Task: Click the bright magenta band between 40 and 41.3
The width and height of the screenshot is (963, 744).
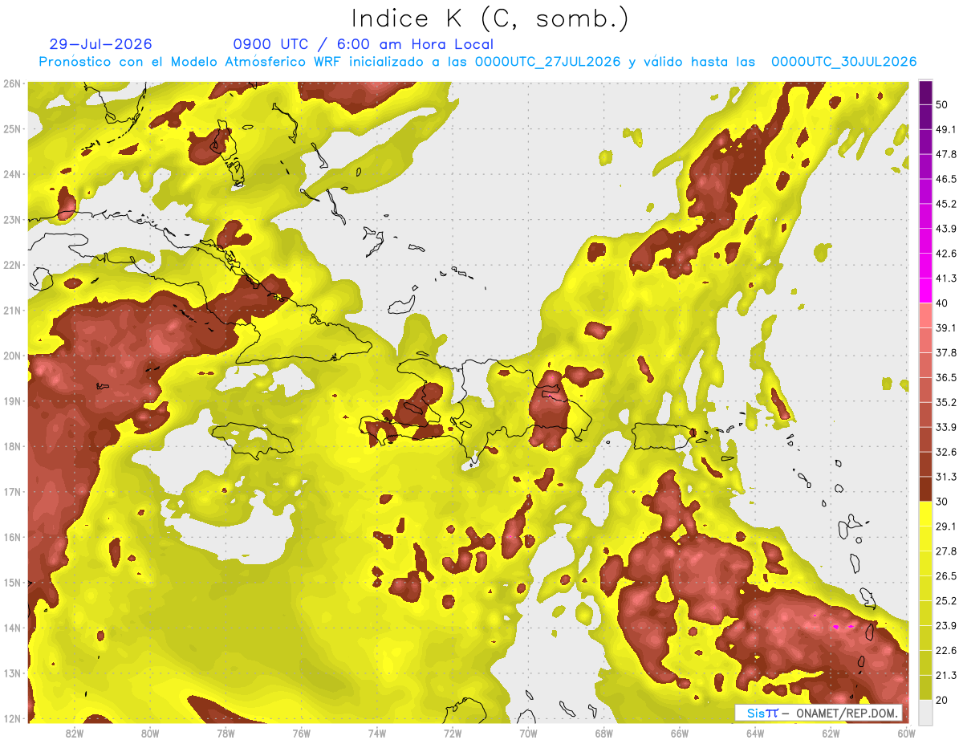Action: pyautogui.click(x=925, y=291)
